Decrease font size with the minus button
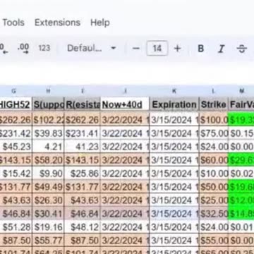This screenshot has width=254, height=254. pyautogui.click(x=136, y=49)
